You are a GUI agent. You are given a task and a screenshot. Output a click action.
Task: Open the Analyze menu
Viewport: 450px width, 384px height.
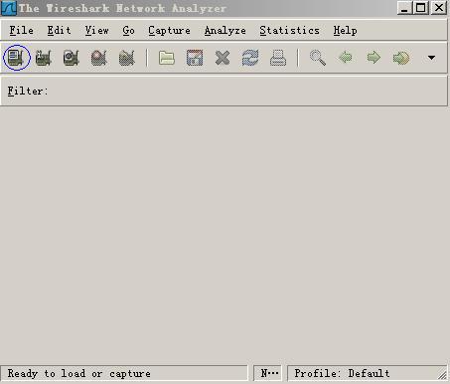(x=225, y=31)
